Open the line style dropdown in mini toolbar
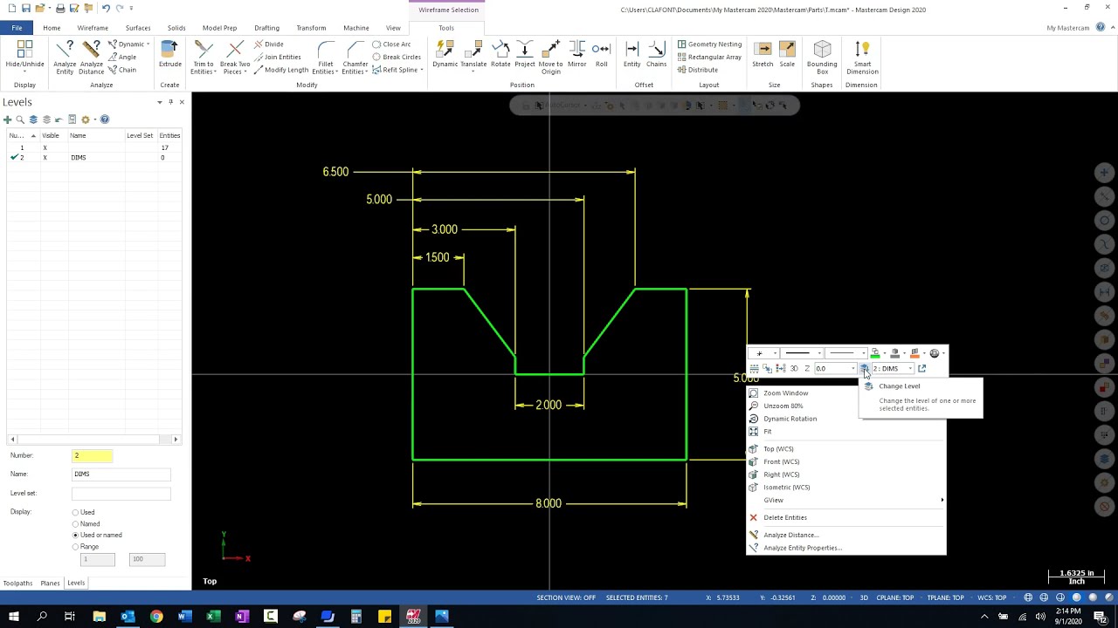Screen dimensions: 1118x628 (x=819, y=353)
